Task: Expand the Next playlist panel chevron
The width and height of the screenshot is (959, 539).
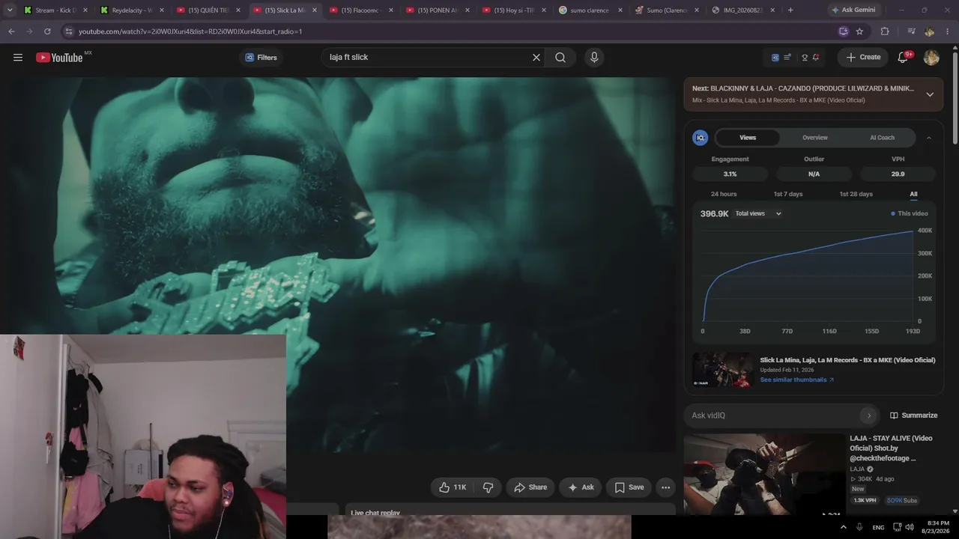Action: pos(930,94)
